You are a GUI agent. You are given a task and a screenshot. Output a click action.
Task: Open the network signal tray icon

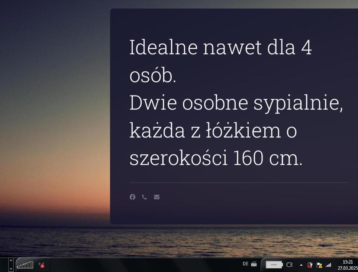(x=328, y=265)
